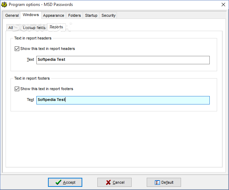Click the 'Text in report headers' group label
Viewport: 229px width, 190px height.
coord(33,38)
